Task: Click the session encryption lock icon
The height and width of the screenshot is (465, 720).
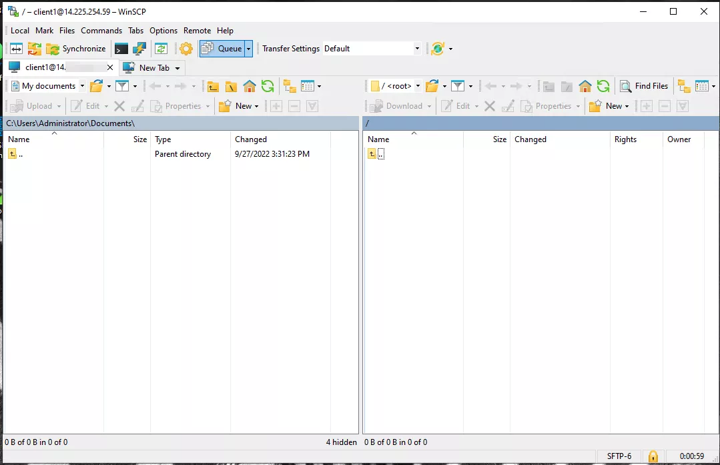Action: pos(653,456)
